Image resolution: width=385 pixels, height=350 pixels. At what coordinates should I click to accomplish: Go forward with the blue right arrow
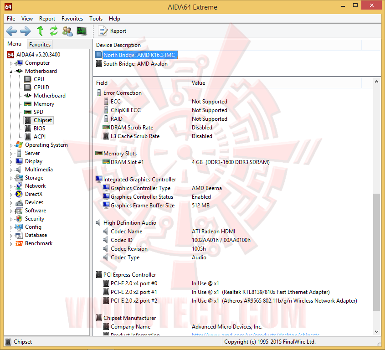coord(26,31)
